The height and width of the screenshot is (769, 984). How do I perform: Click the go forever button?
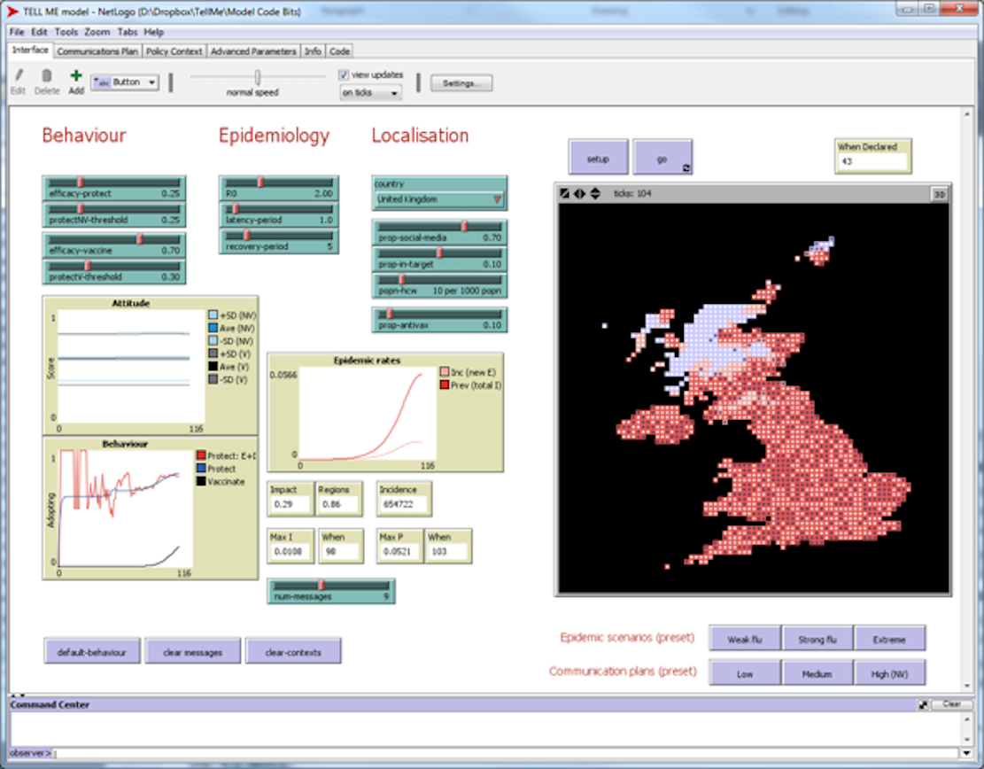pyautogui.click(x=662, y=159)
